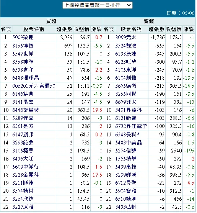Select stock 5289宜鼎
197x213 pixels.
[x=23, y=118]
